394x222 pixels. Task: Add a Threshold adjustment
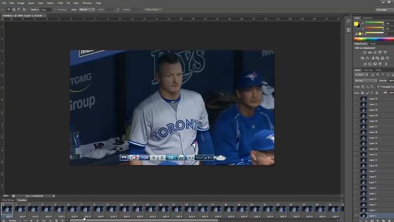(x=375, y=64)
